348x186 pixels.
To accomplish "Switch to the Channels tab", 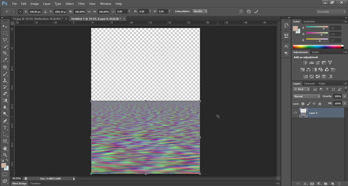I will [x=309, y=84].
